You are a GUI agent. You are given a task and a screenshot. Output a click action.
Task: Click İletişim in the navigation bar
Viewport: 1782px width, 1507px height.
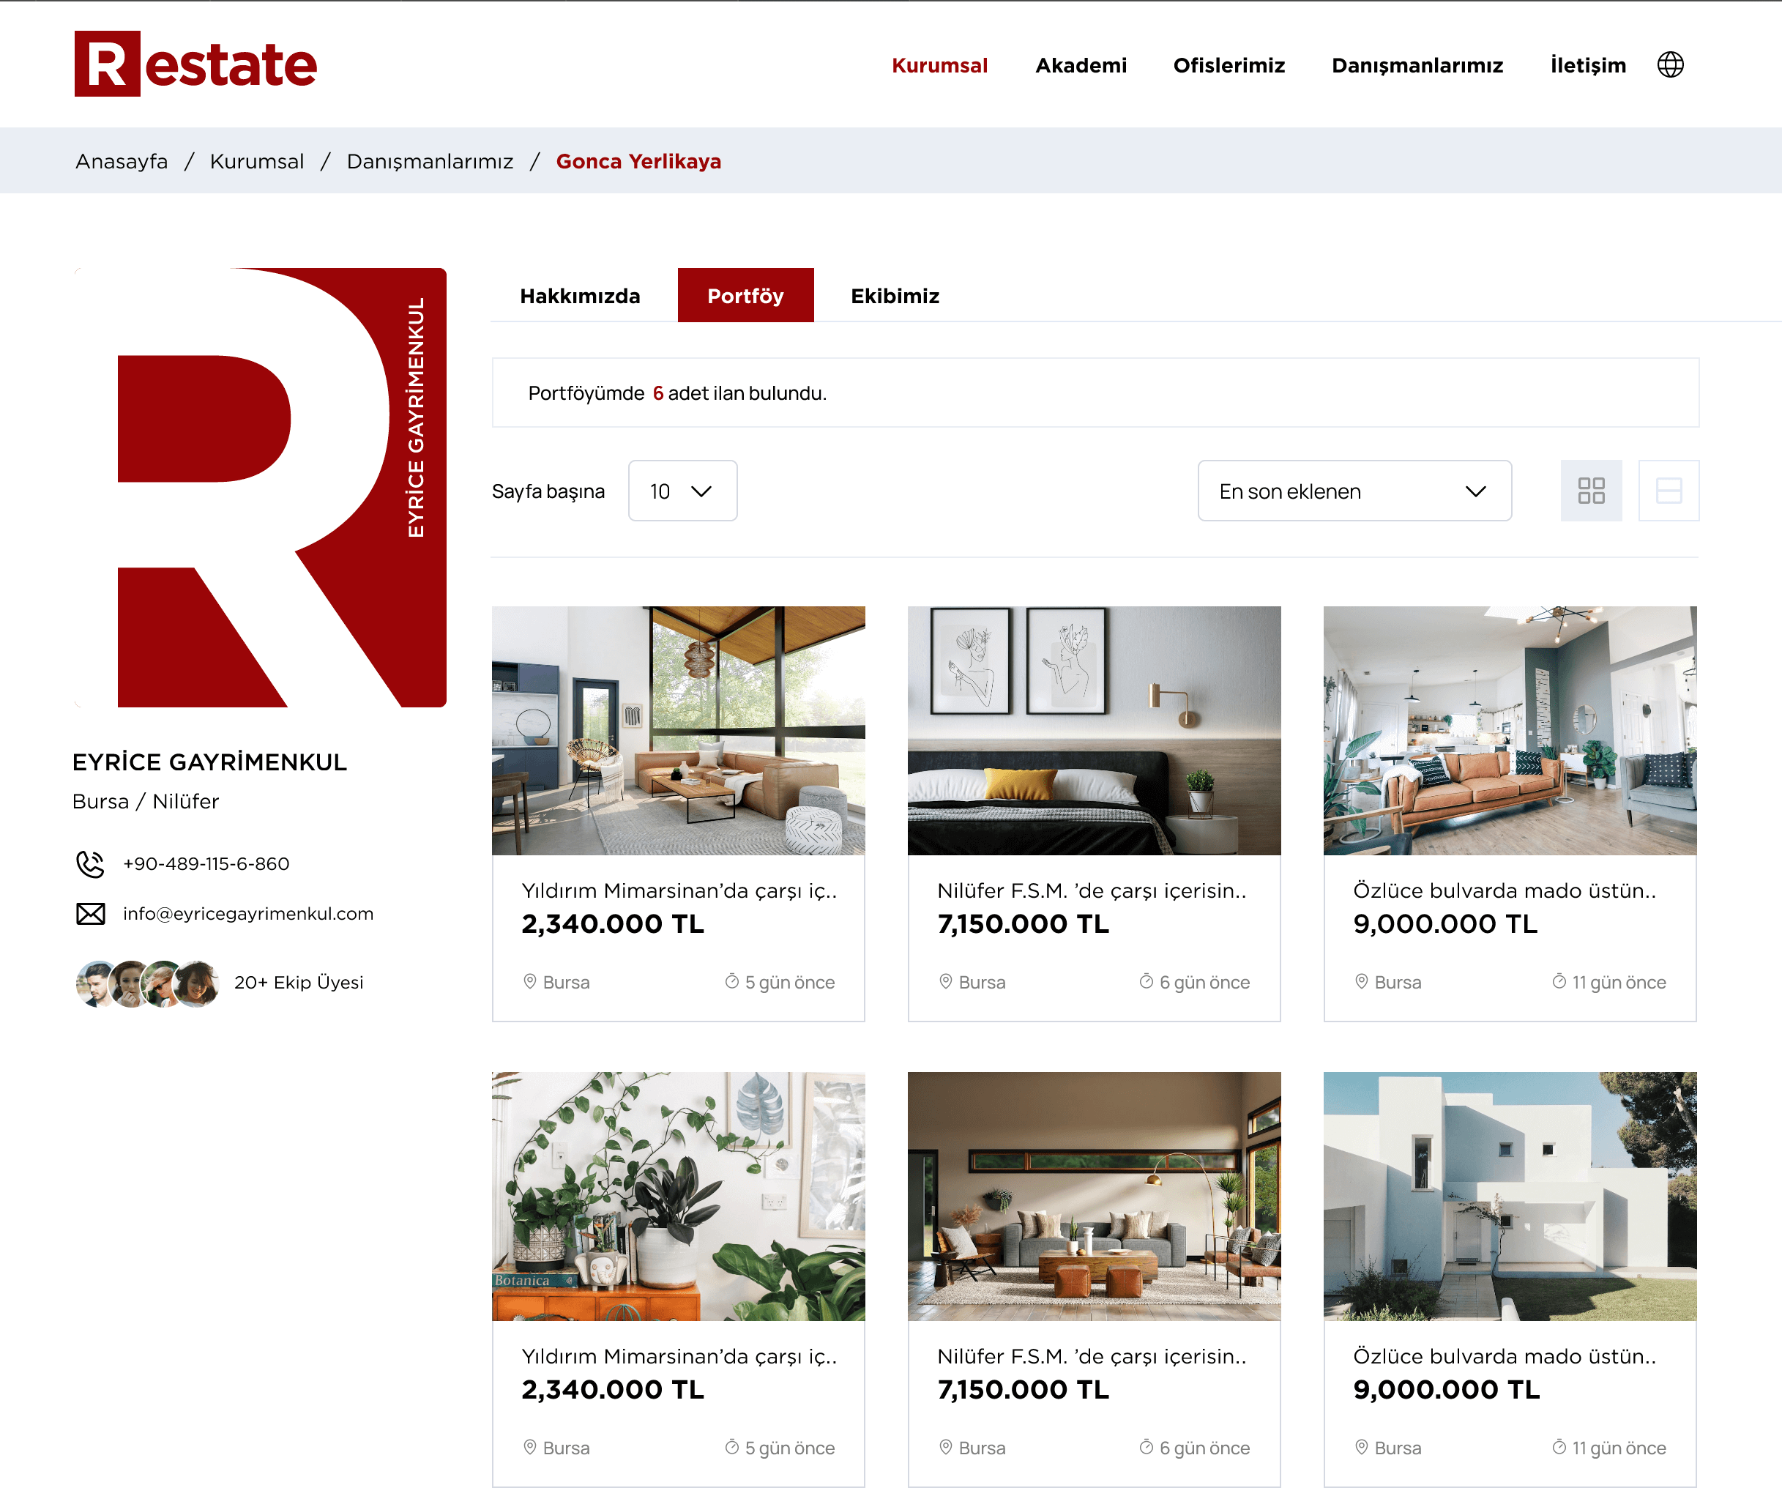click(x=1587, y=66)
